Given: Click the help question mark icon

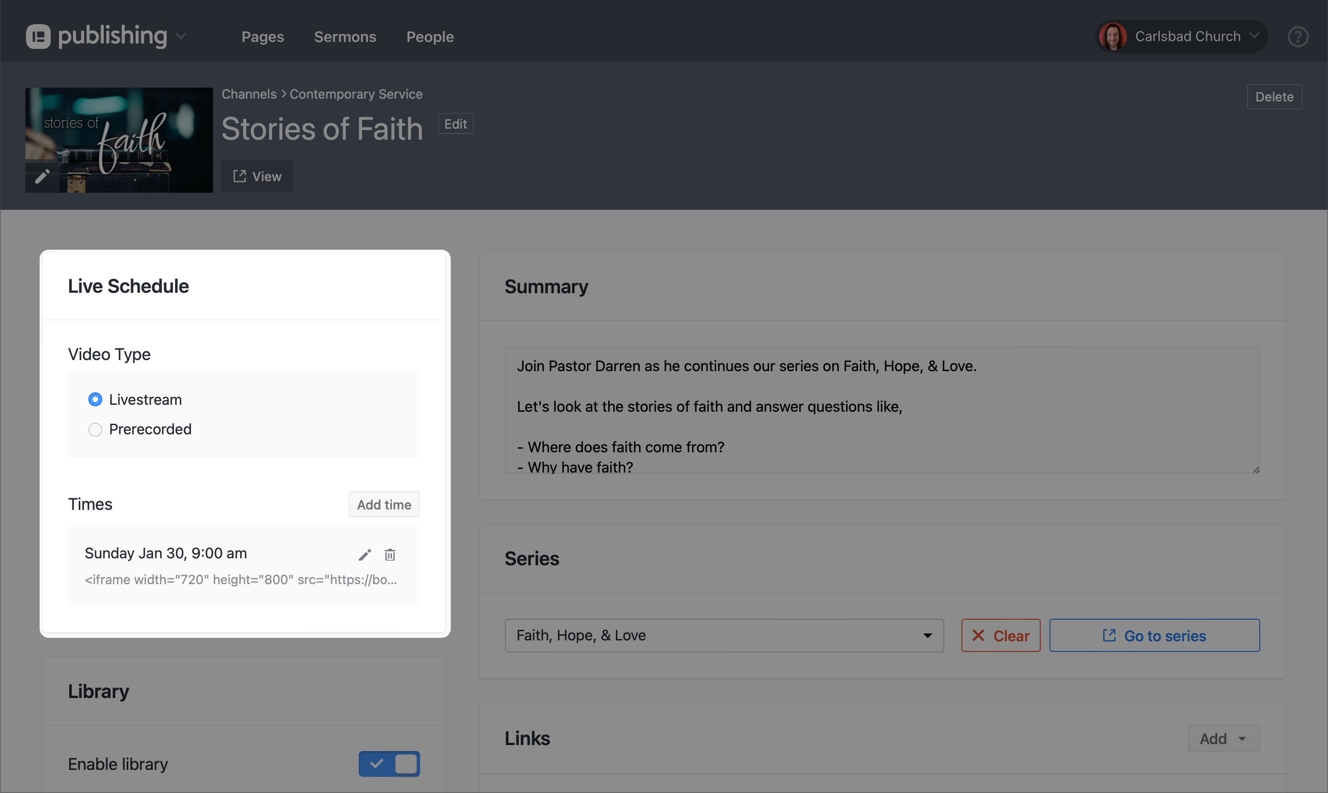Looking at the screenshot, I should pyautogui.click(x=1298, y=36).
